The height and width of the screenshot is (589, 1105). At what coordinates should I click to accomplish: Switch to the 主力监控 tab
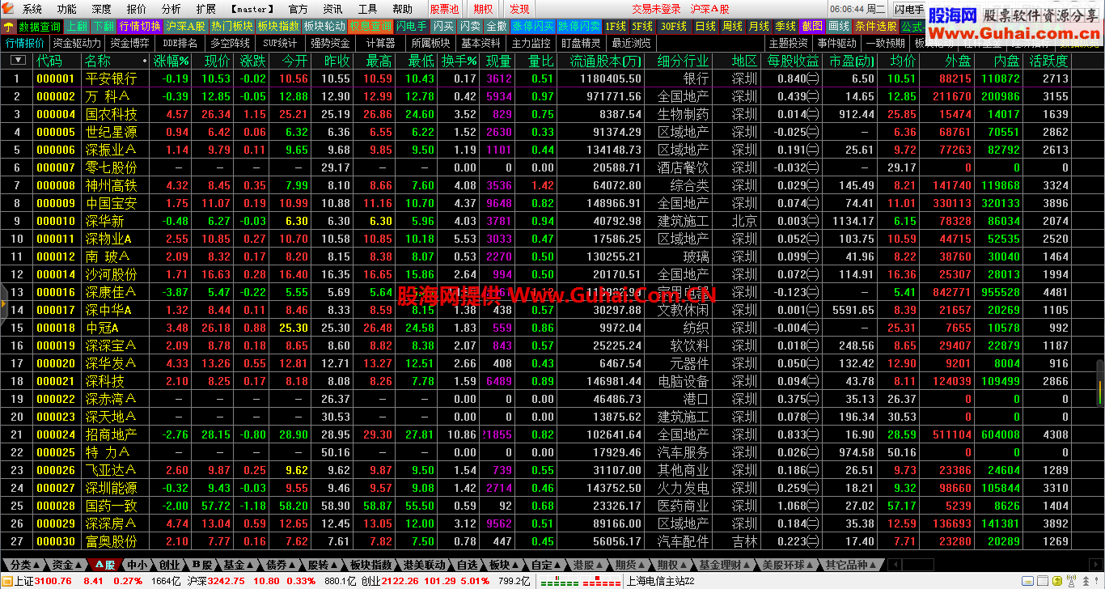coord(531,43)
